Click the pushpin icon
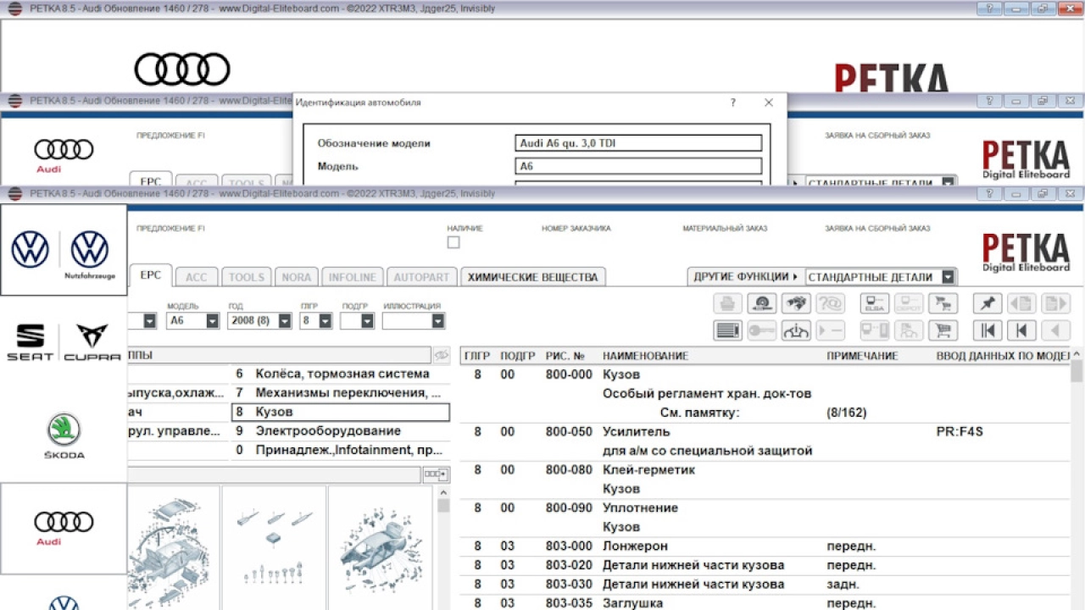 tap(988, 303)
